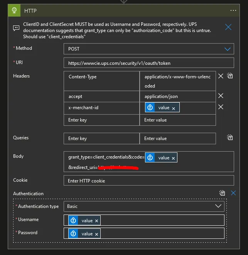Remove the x-merchant-id header row
Screen dimensions: 248x255
[x=221, y=107]
